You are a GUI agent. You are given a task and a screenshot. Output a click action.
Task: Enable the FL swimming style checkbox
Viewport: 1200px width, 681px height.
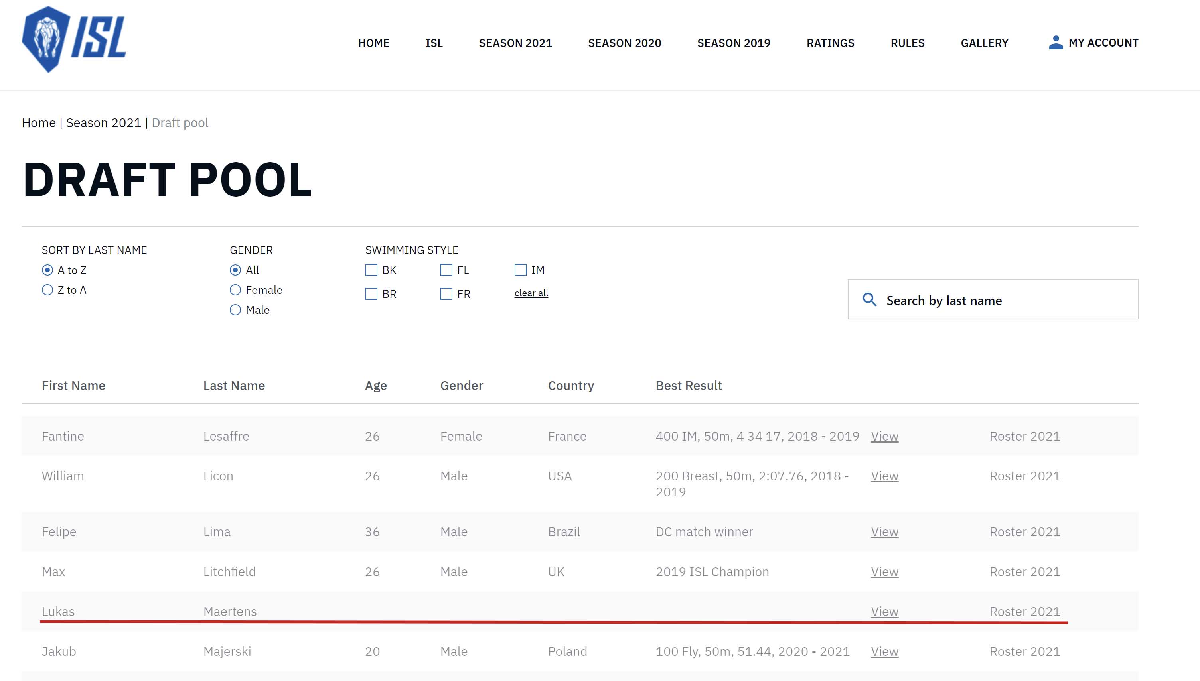[446, 270]
